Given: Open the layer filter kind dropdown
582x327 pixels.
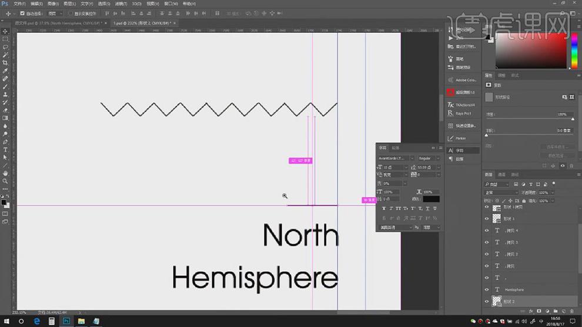Looking at the screenshot, I should [497, 184].
